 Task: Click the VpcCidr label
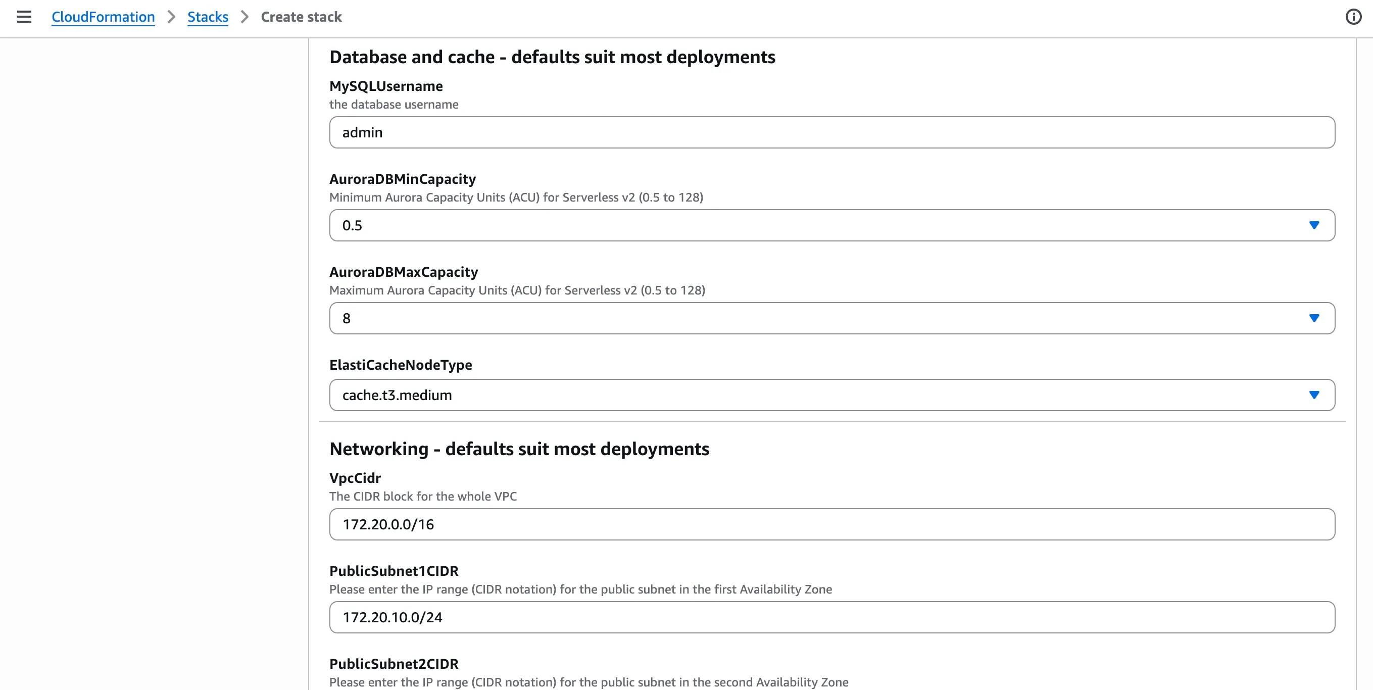(355, 478)
